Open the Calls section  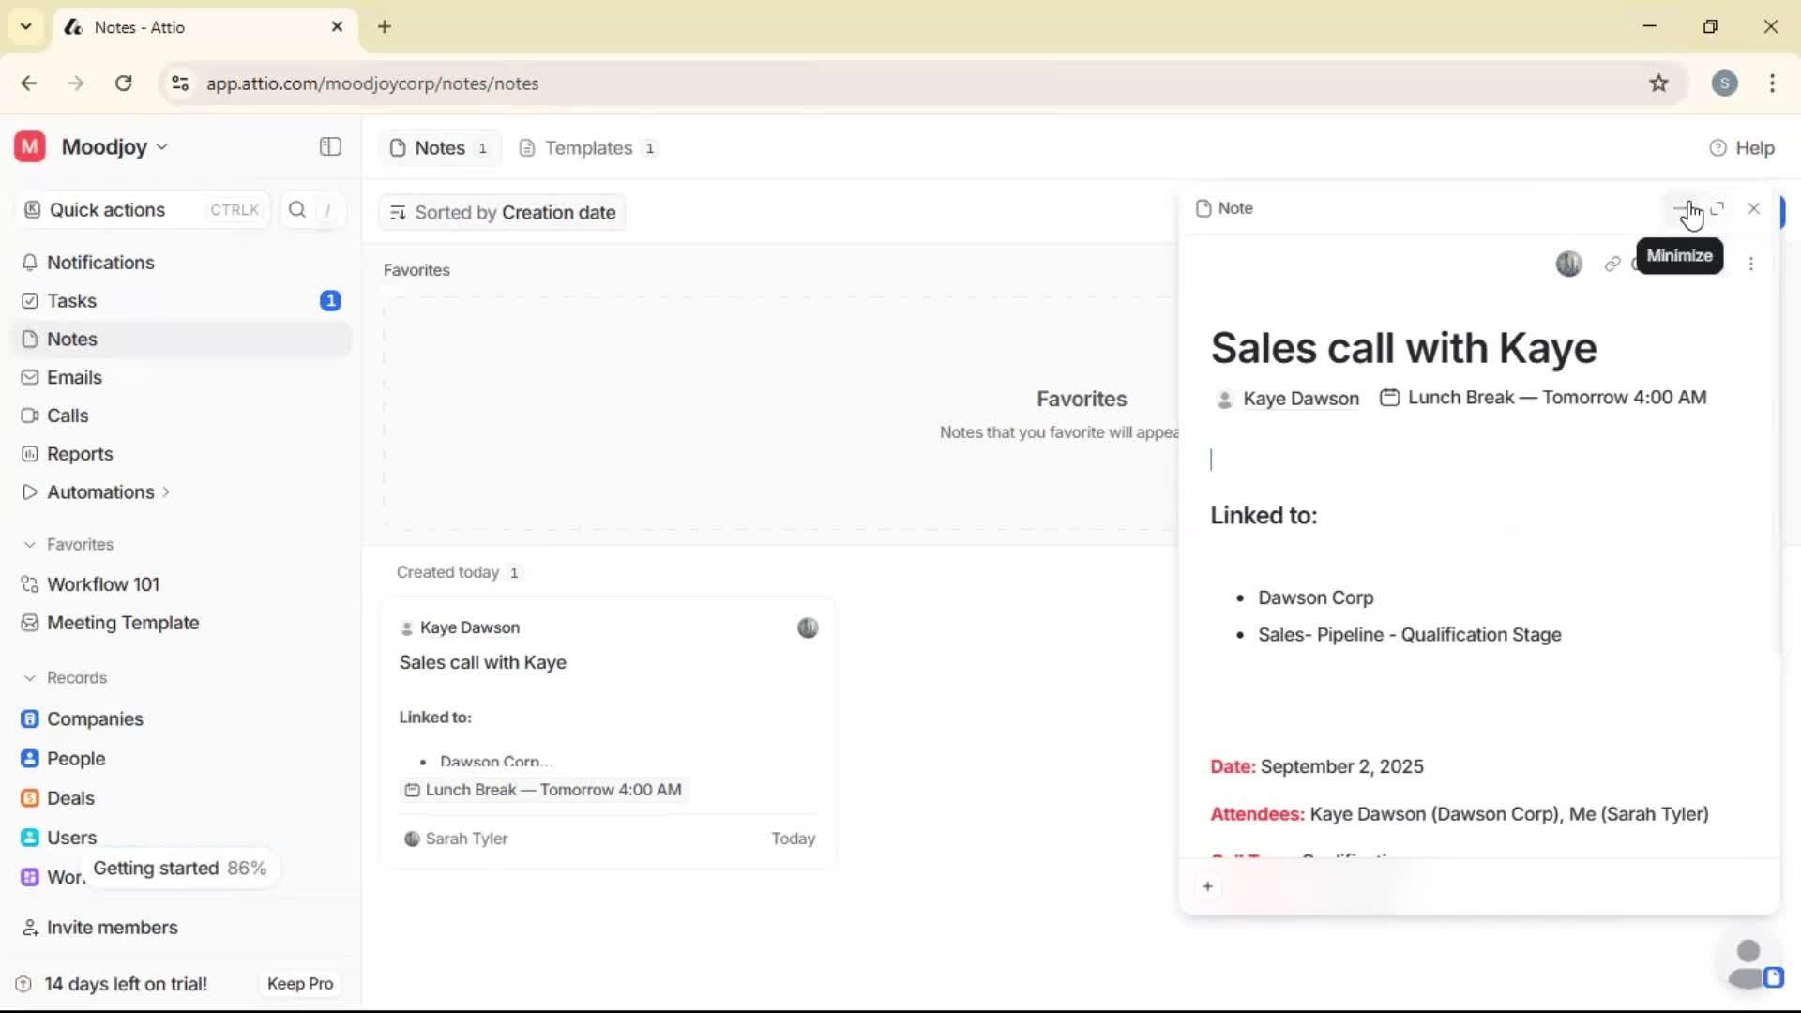(66, 416)
